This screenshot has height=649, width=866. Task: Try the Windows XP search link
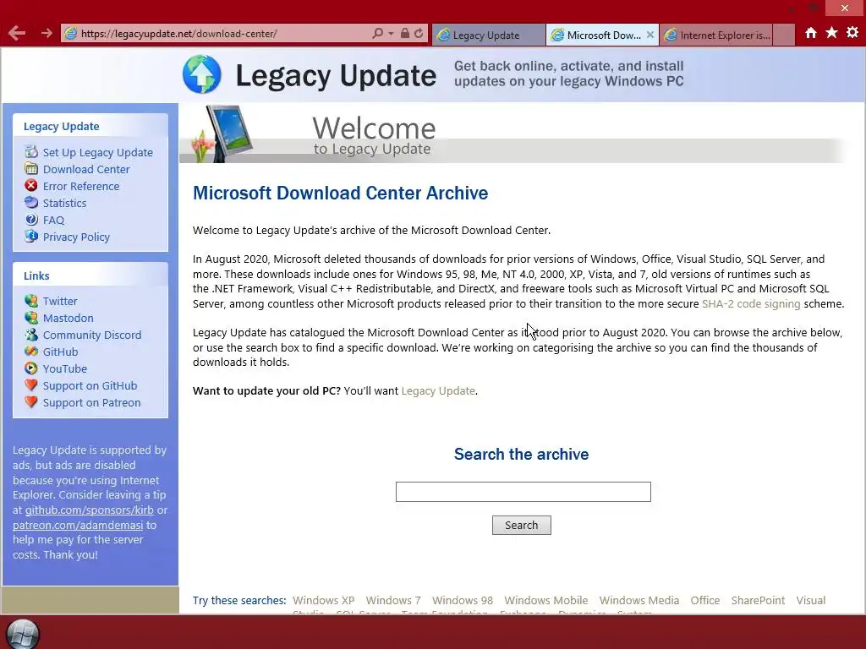pos(324,601)
